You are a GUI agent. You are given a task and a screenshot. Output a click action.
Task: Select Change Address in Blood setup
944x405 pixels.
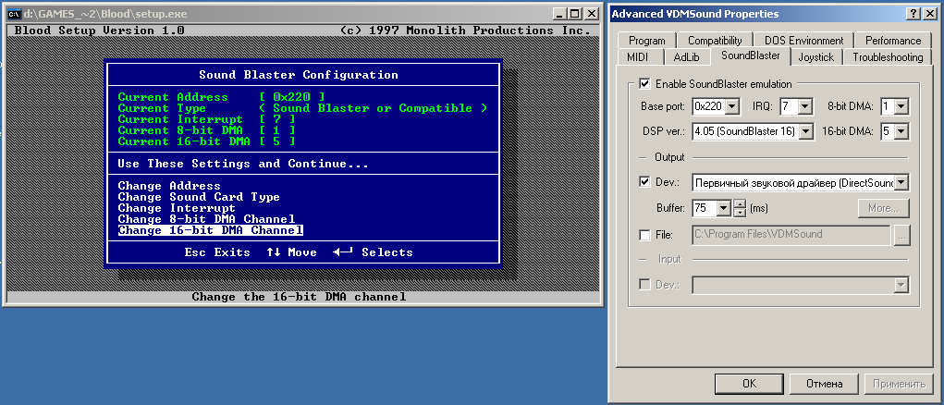pos(169,186)
